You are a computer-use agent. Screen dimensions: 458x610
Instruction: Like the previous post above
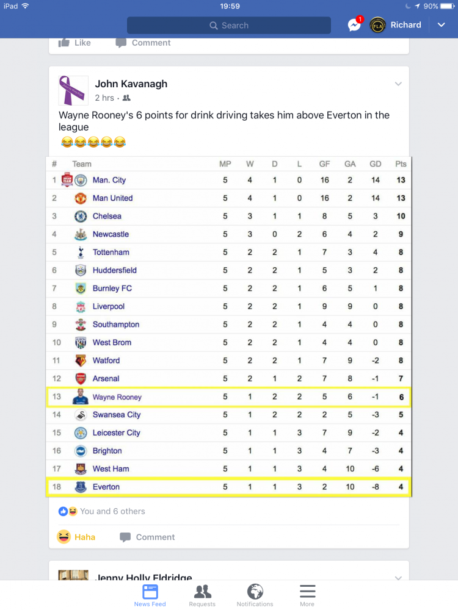click(75, 43)
